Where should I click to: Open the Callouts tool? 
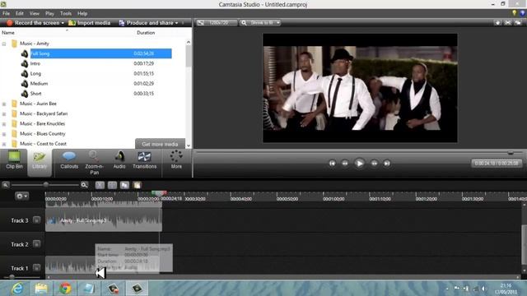tap(69, 160)
